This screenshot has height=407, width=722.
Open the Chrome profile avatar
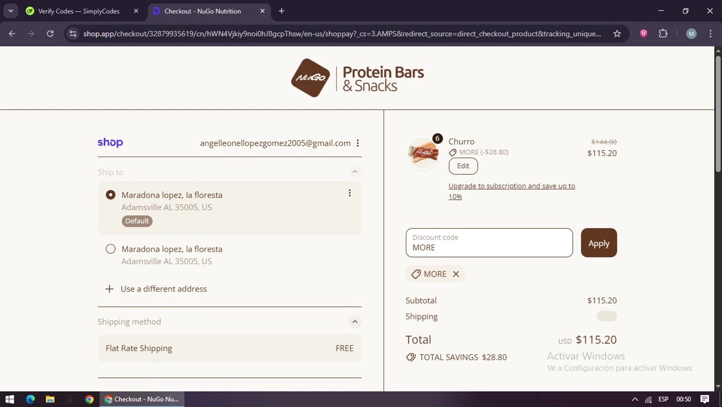tap(691, 34)
